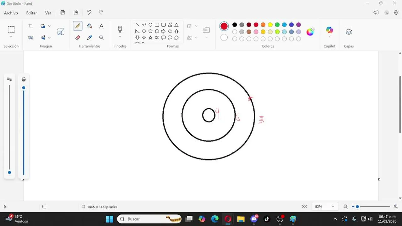Click the zoom slider handle

pyautogui.click(x=357, y=207)
